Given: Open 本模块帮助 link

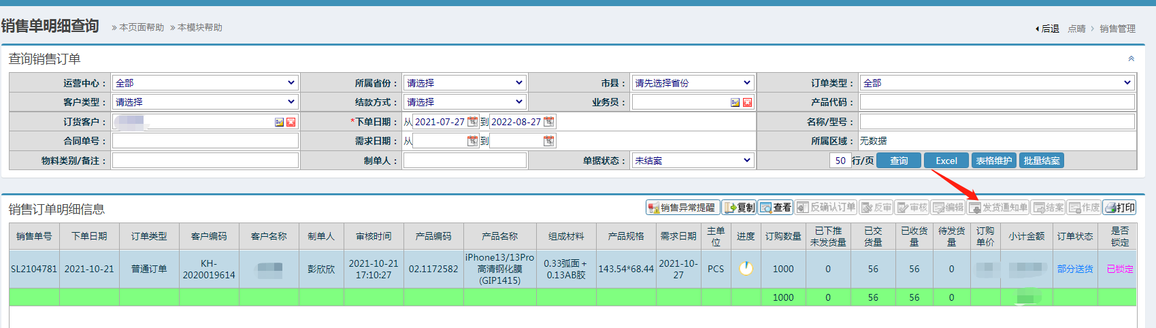Looking at the screenshot, I should point(200,28).
